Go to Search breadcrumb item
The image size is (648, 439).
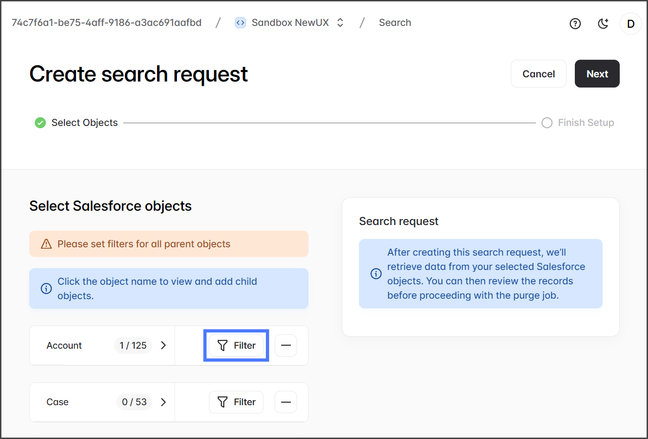pos(395,23)
